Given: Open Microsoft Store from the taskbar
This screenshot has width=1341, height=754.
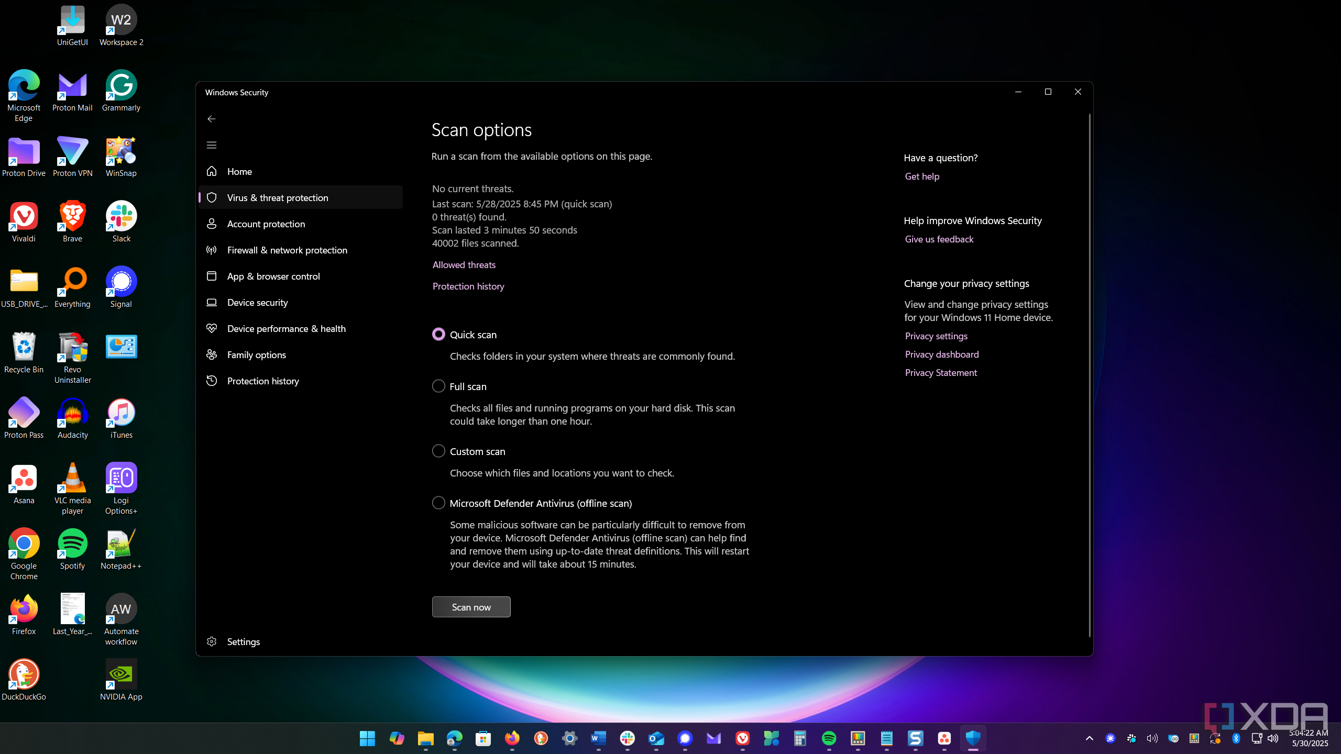Looking at the screenshot, I should pyautogui.click(x=483, y=738).
